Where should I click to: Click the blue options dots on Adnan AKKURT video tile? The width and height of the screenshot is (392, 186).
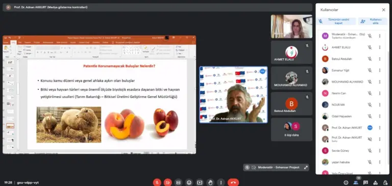(x=262, y=72)
